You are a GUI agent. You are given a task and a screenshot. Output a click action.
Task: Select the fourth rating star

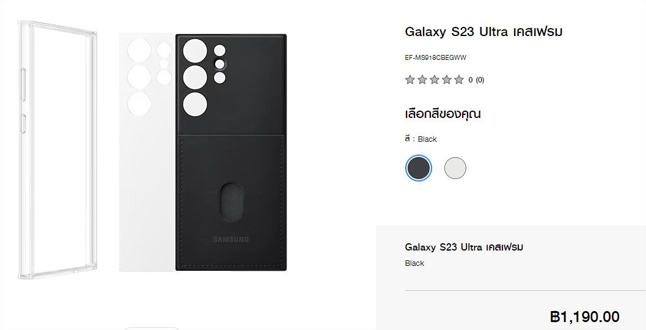click(x=447, y=79)
